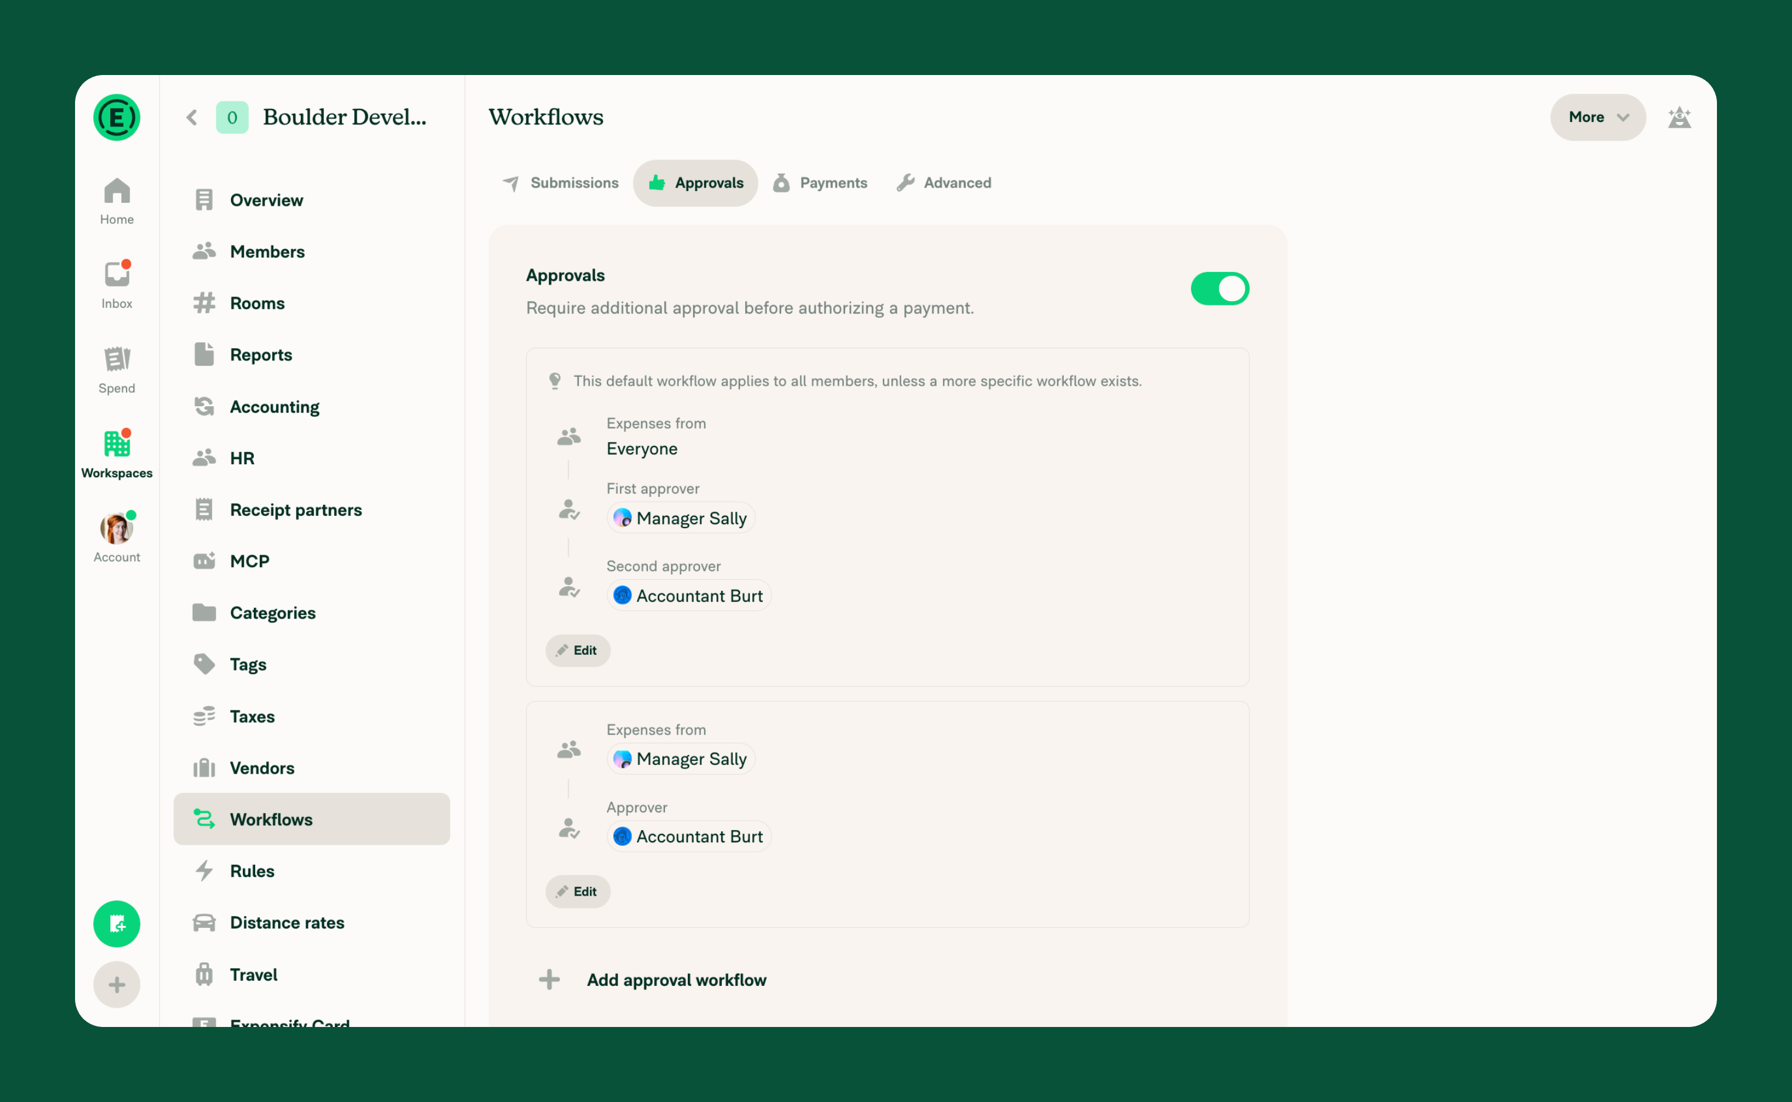Screen dimensions: 1792x1102
Task: Switch to the Payments tab
Action: [x=821, y=183]
